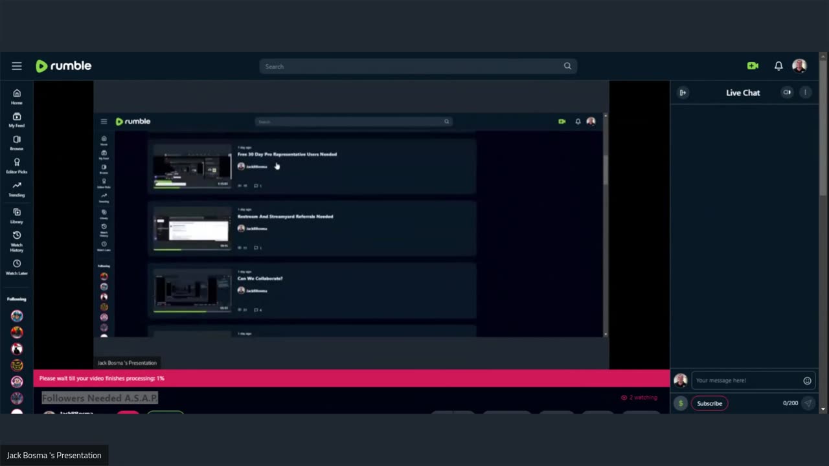Click the Live Chat panel heading
829x466 pixels.
(743, 93)
